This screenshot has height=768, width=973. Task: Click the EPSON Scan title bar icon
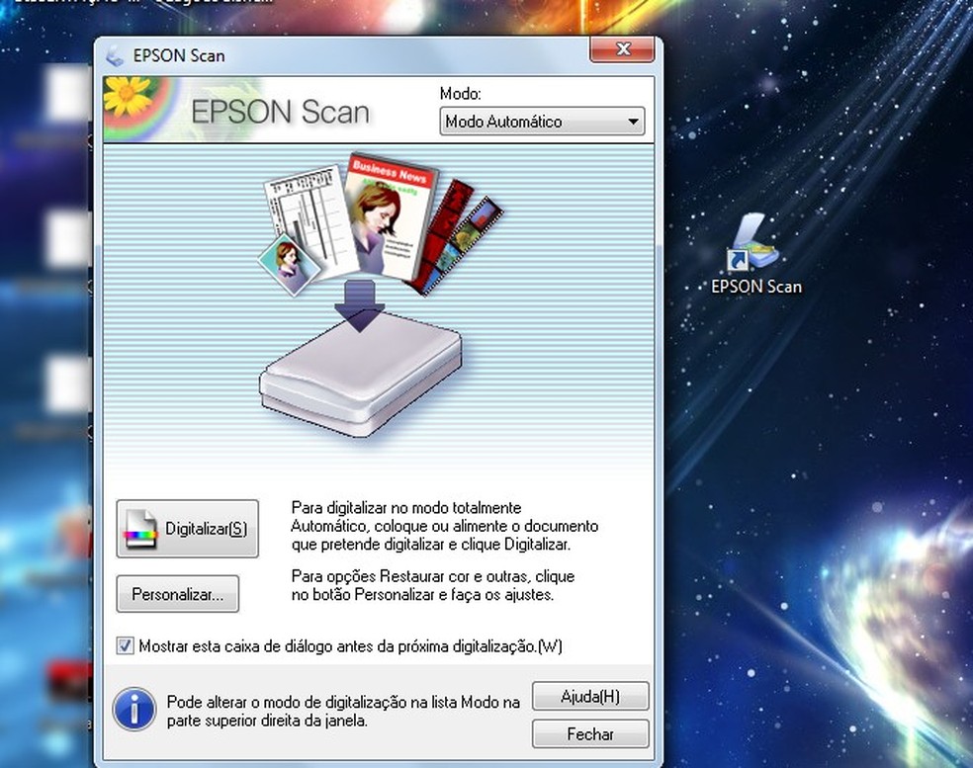click(114, 55)
